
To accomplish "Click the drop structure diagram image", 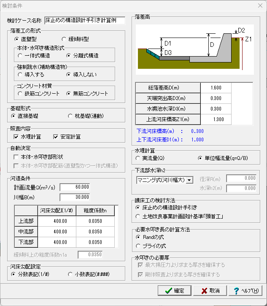I will coord(194,49).
